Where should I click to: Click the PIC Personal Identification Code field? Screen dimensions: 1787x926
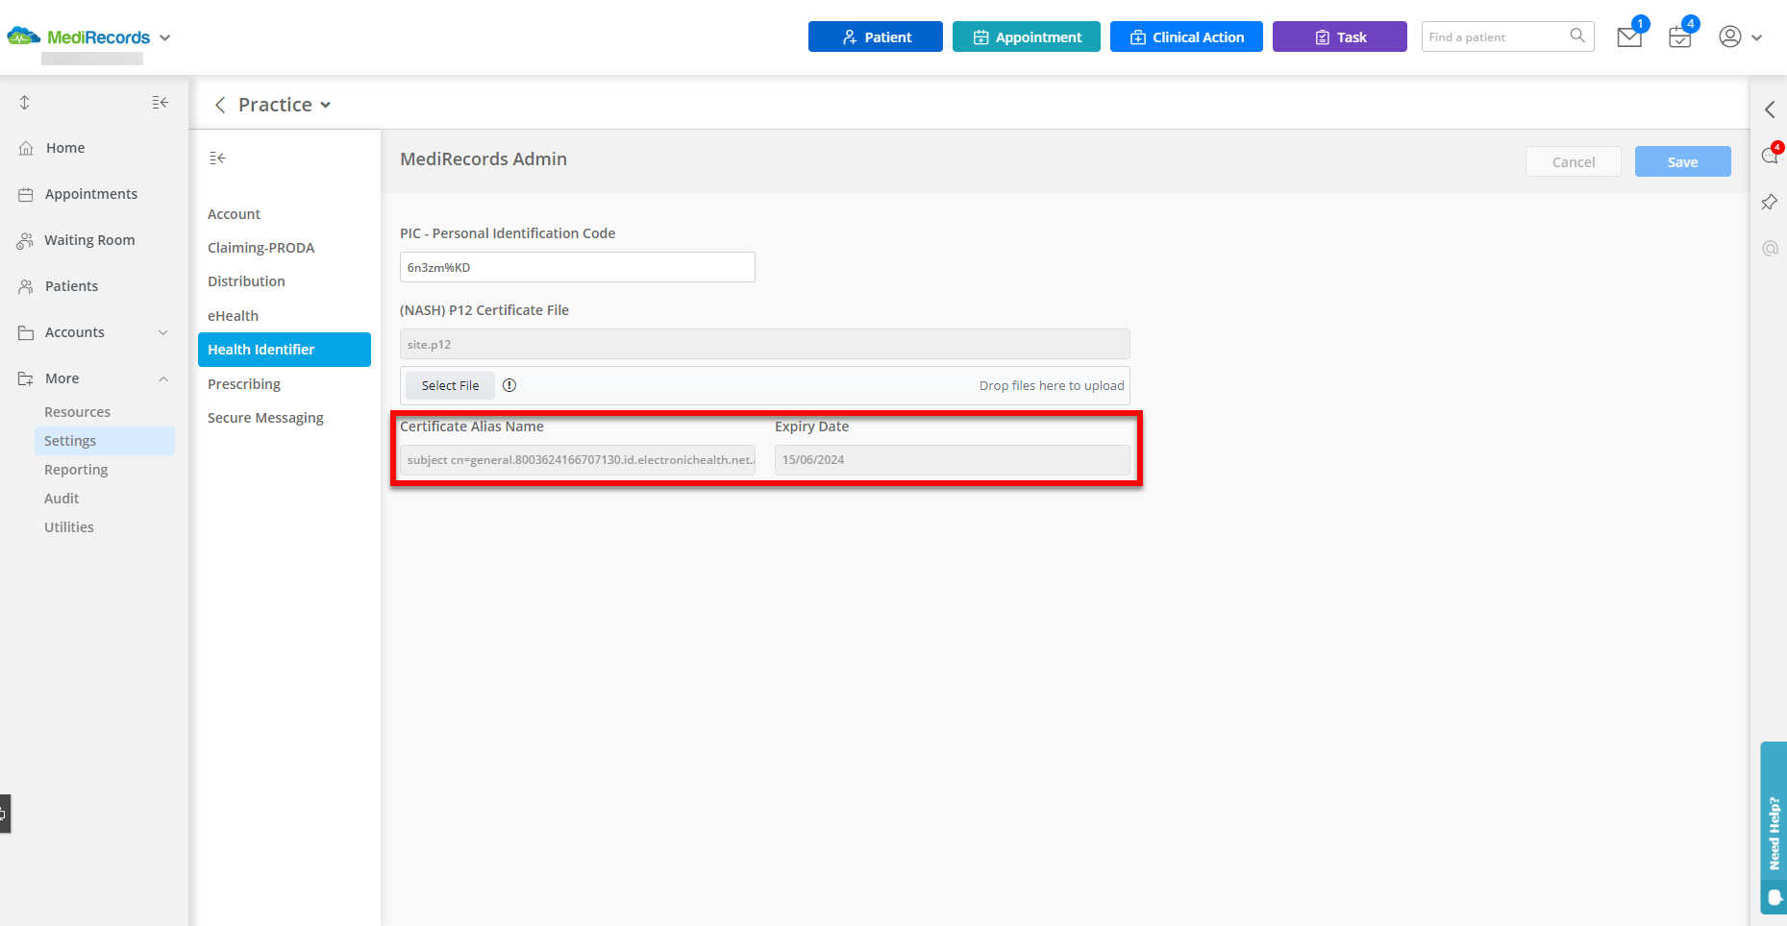578,267
